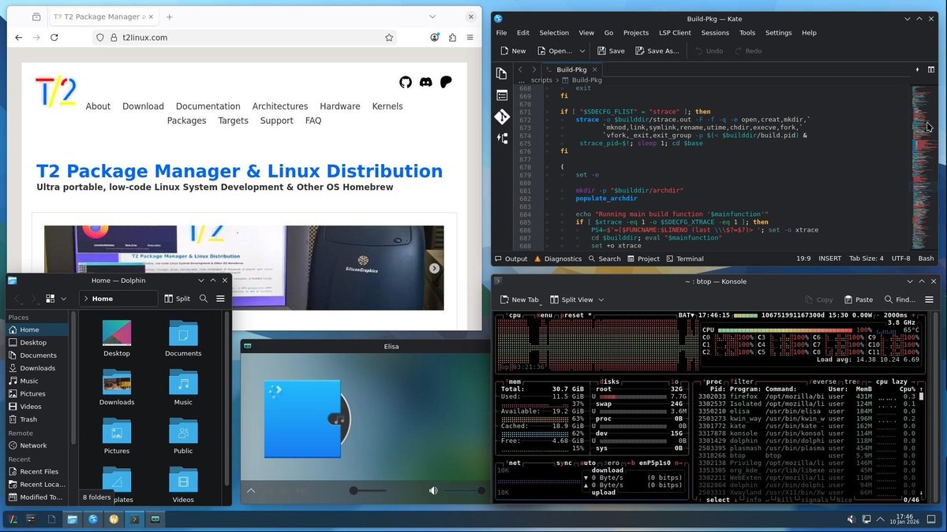Open the FAQ link on T2 site
The height and width of the screenshot is (532, 947).
pyautogui.click(x=313, y=121)
